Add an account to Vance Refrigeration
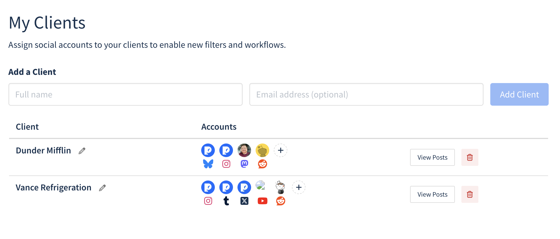Viewport: 560px width, 239px height. (x=299, y=187)
